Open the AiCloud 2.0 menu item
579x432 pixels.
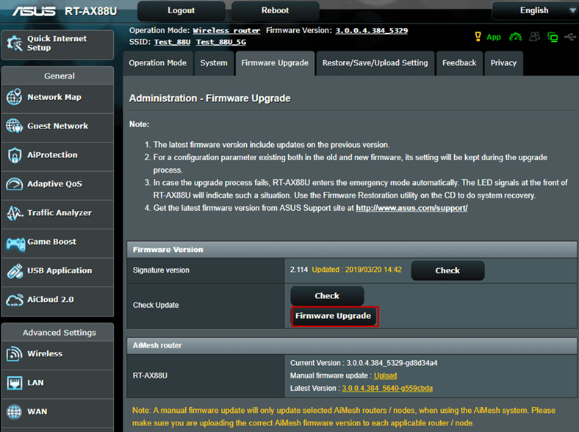pos(57,300)
